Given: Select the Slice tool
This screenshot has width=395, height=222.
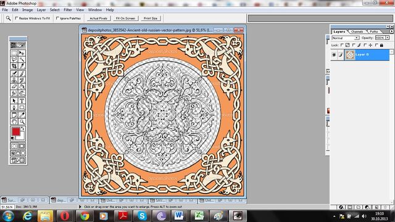Looking at the screenshot, I should click(22, 66).
